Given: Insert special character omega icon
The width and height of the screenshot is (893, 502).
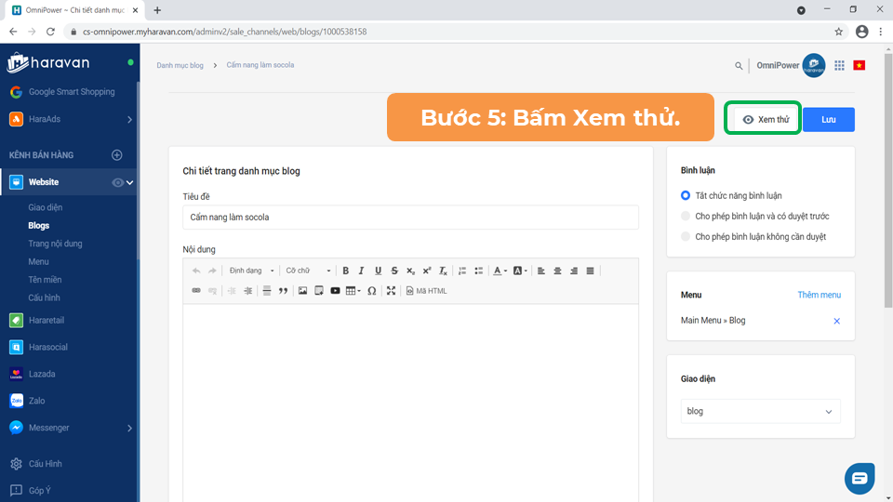Looking at the screenshot, I should 372,291.
